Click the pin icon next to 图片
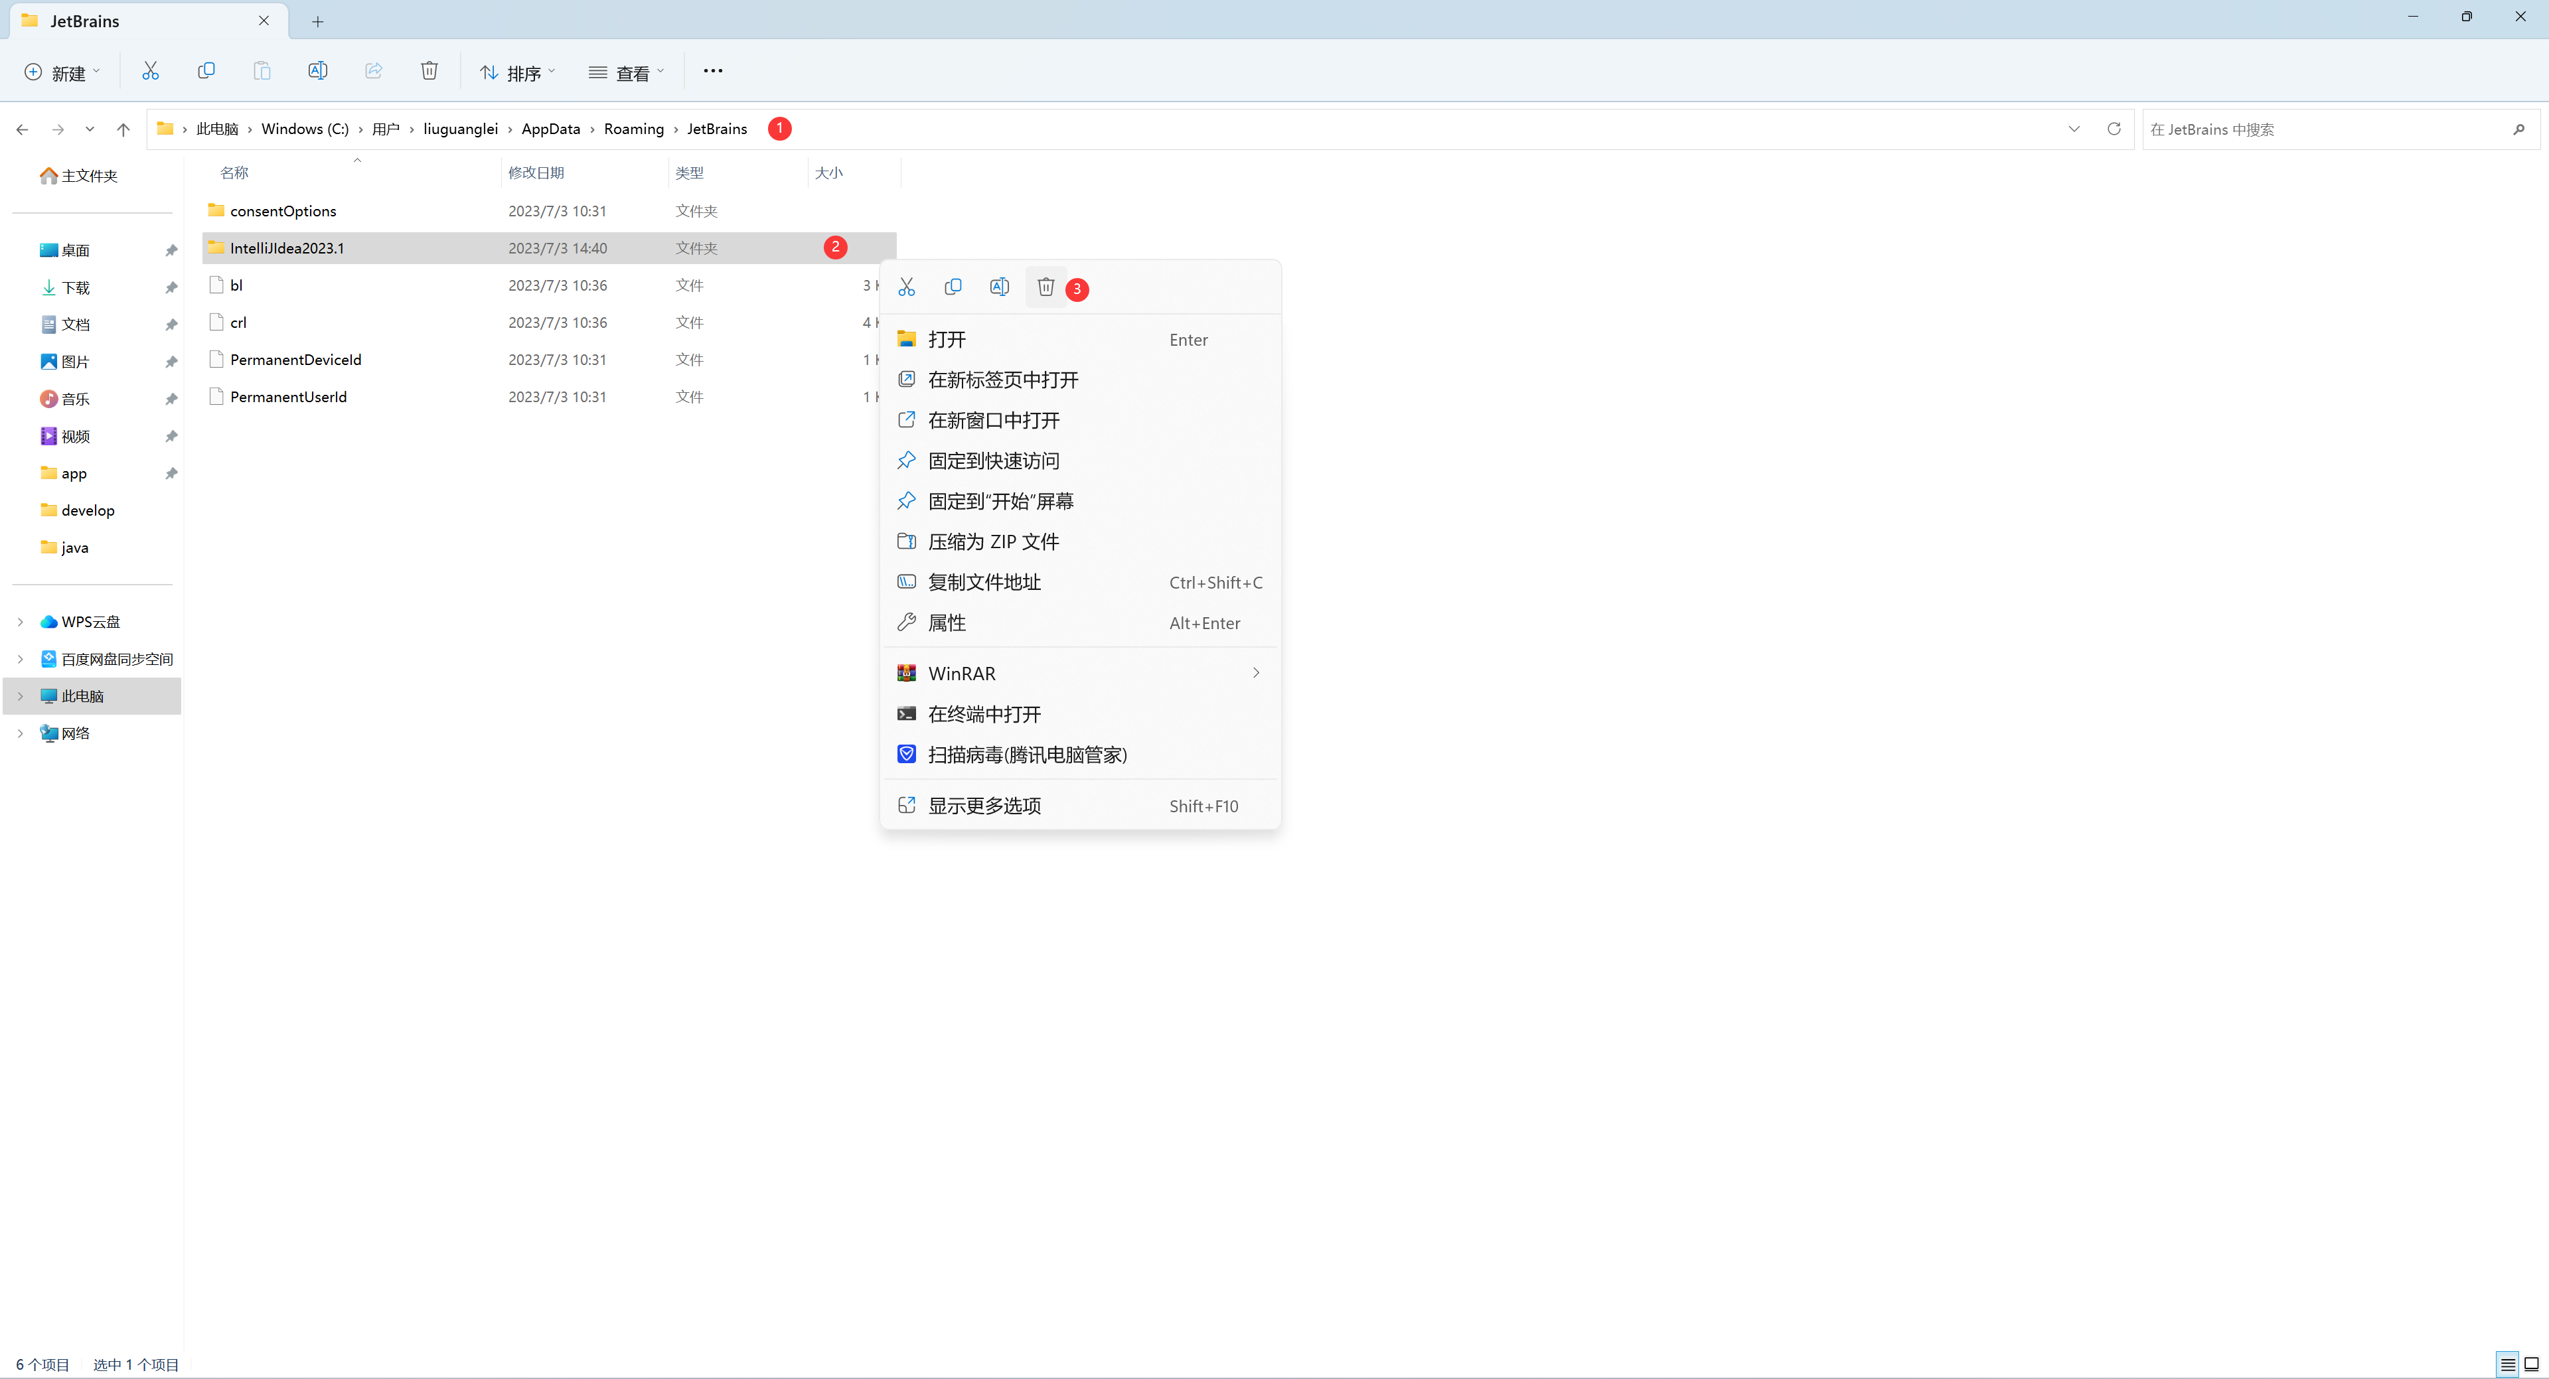The height and width of the screenshot is (1379, 2549). pos(171,362)
